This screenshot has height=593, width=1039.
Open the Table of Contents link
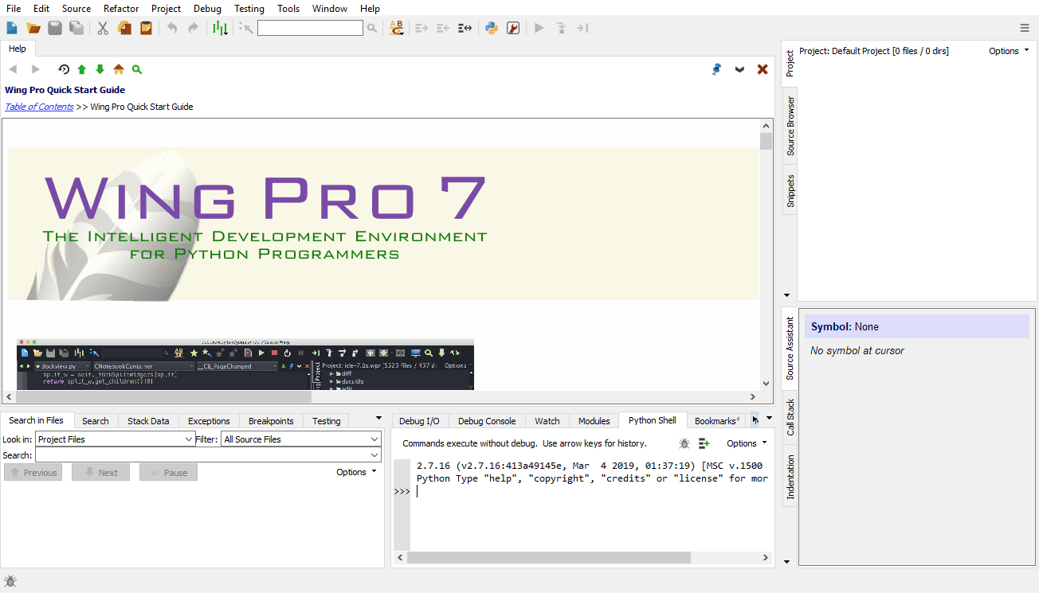[39, 107]
